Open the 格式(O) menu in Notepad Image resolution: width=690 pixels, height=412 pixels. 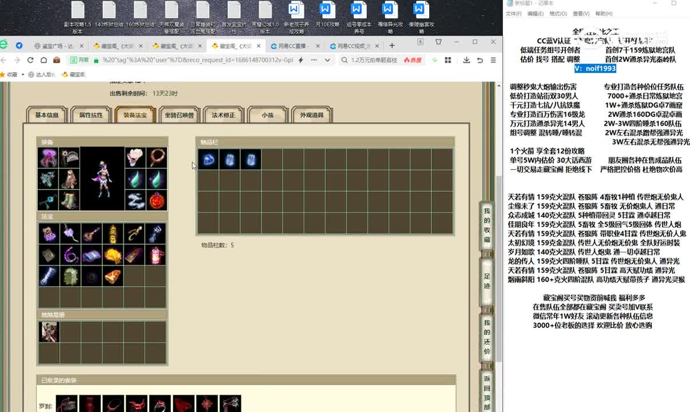click(558, 14)
